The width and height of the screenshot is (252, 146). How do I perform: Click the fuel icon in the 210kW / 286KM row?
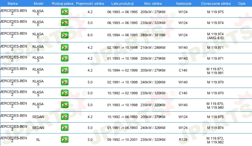pyautogui.click(x=64, y=47)
